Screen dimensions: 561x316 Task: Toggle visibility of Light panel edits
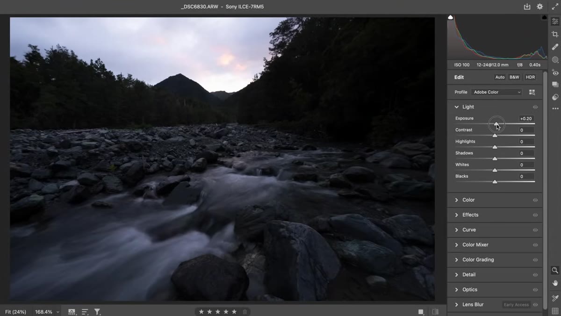click(x=535, y=107)
